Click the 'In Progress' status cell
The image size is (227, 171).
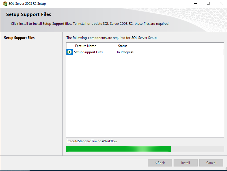170,52
